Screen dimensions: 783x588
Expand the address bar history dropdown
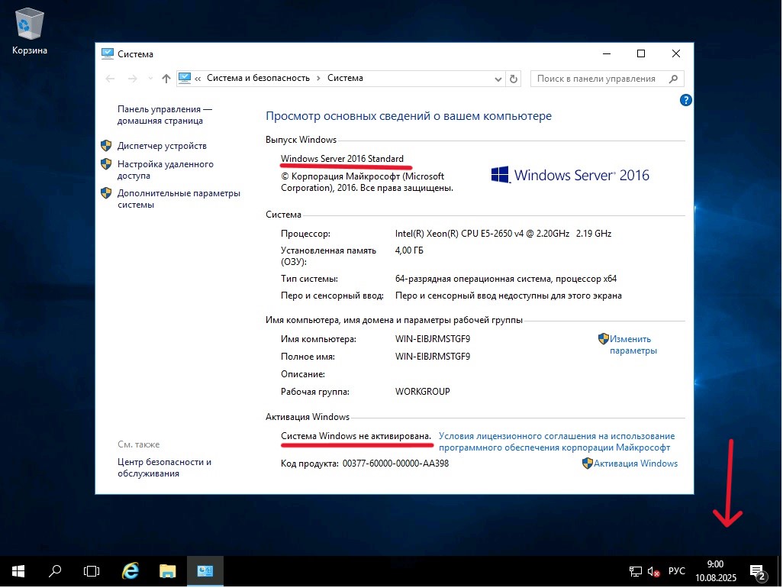coord(498,79)
